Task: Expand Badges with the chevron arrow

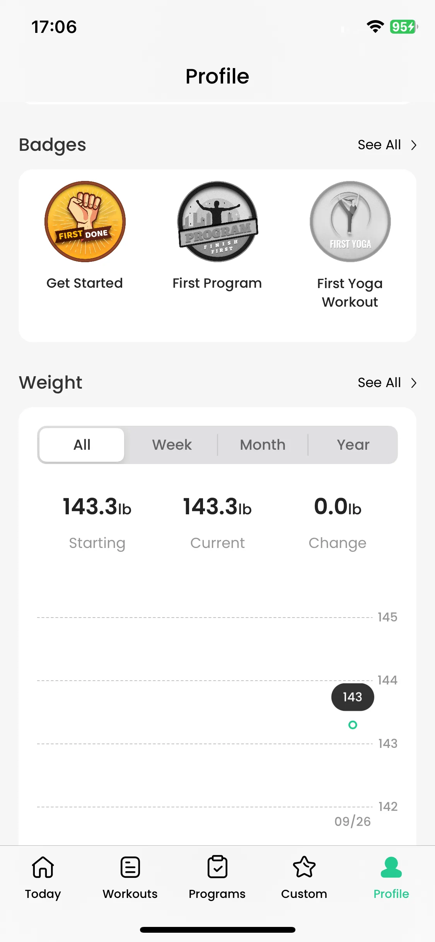Action: (414, 145)
